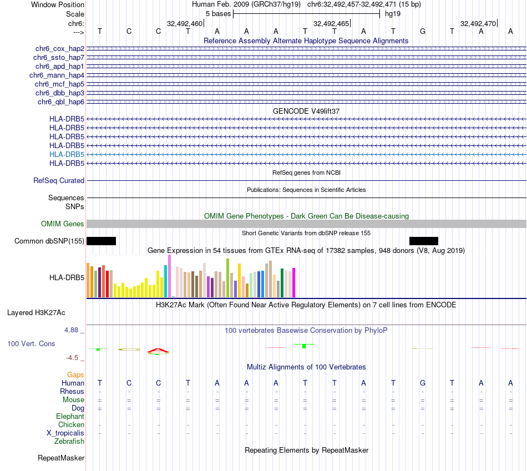This screenshot has height=471, width=527.
Task: Click the RefSeq Curated label
Action: tap(59, 180)
